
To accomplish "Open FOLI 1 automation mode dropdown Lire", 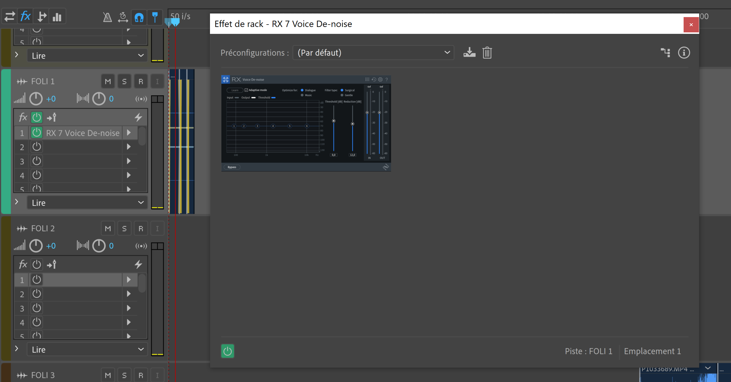I will pos(87,203).
